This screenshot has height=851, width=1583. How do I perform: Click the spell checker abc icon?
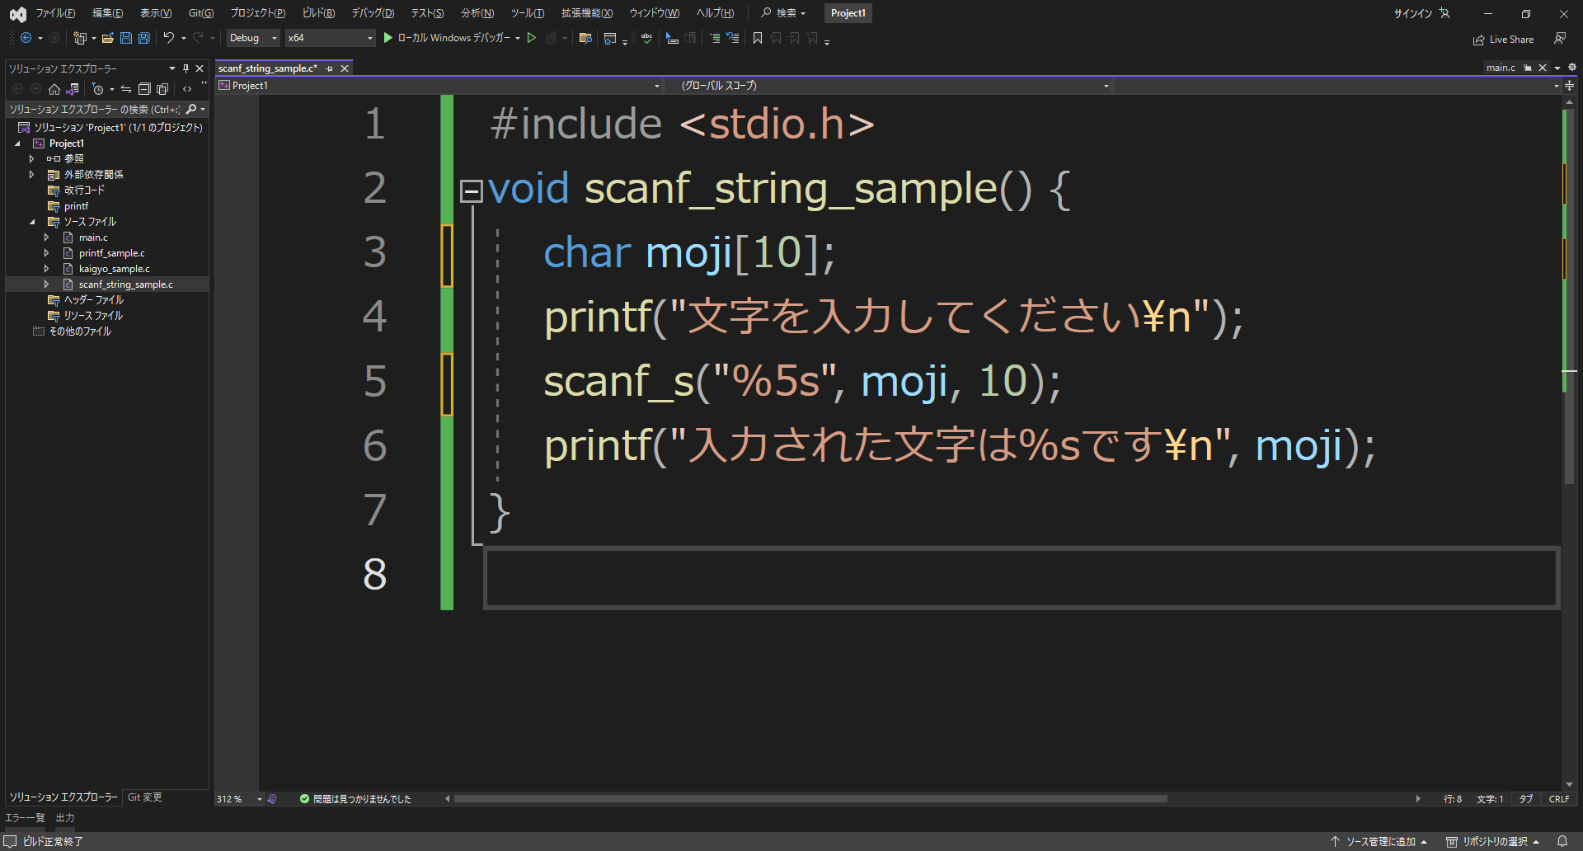point(646,38)
